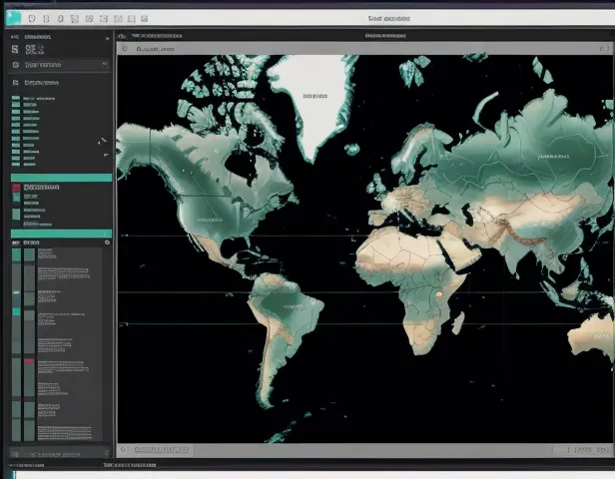Click the bright teal swatch in lower legend column
The height and width of the screenshot is (479, 615).
click(16, 312)
